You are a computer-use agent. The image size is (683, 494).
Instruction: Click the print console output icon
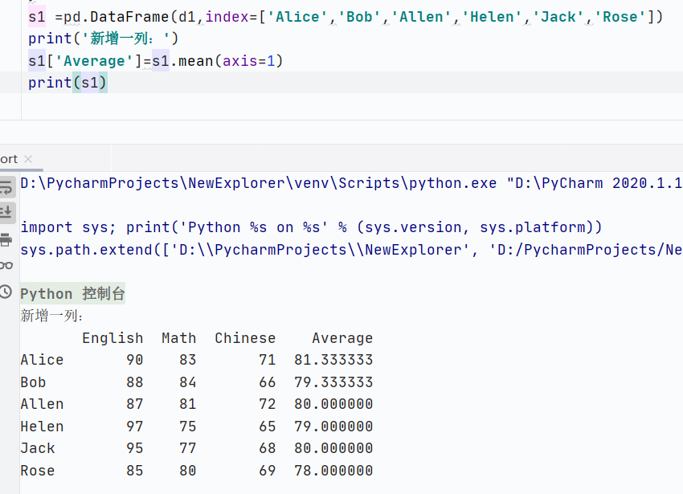[6, 239]
